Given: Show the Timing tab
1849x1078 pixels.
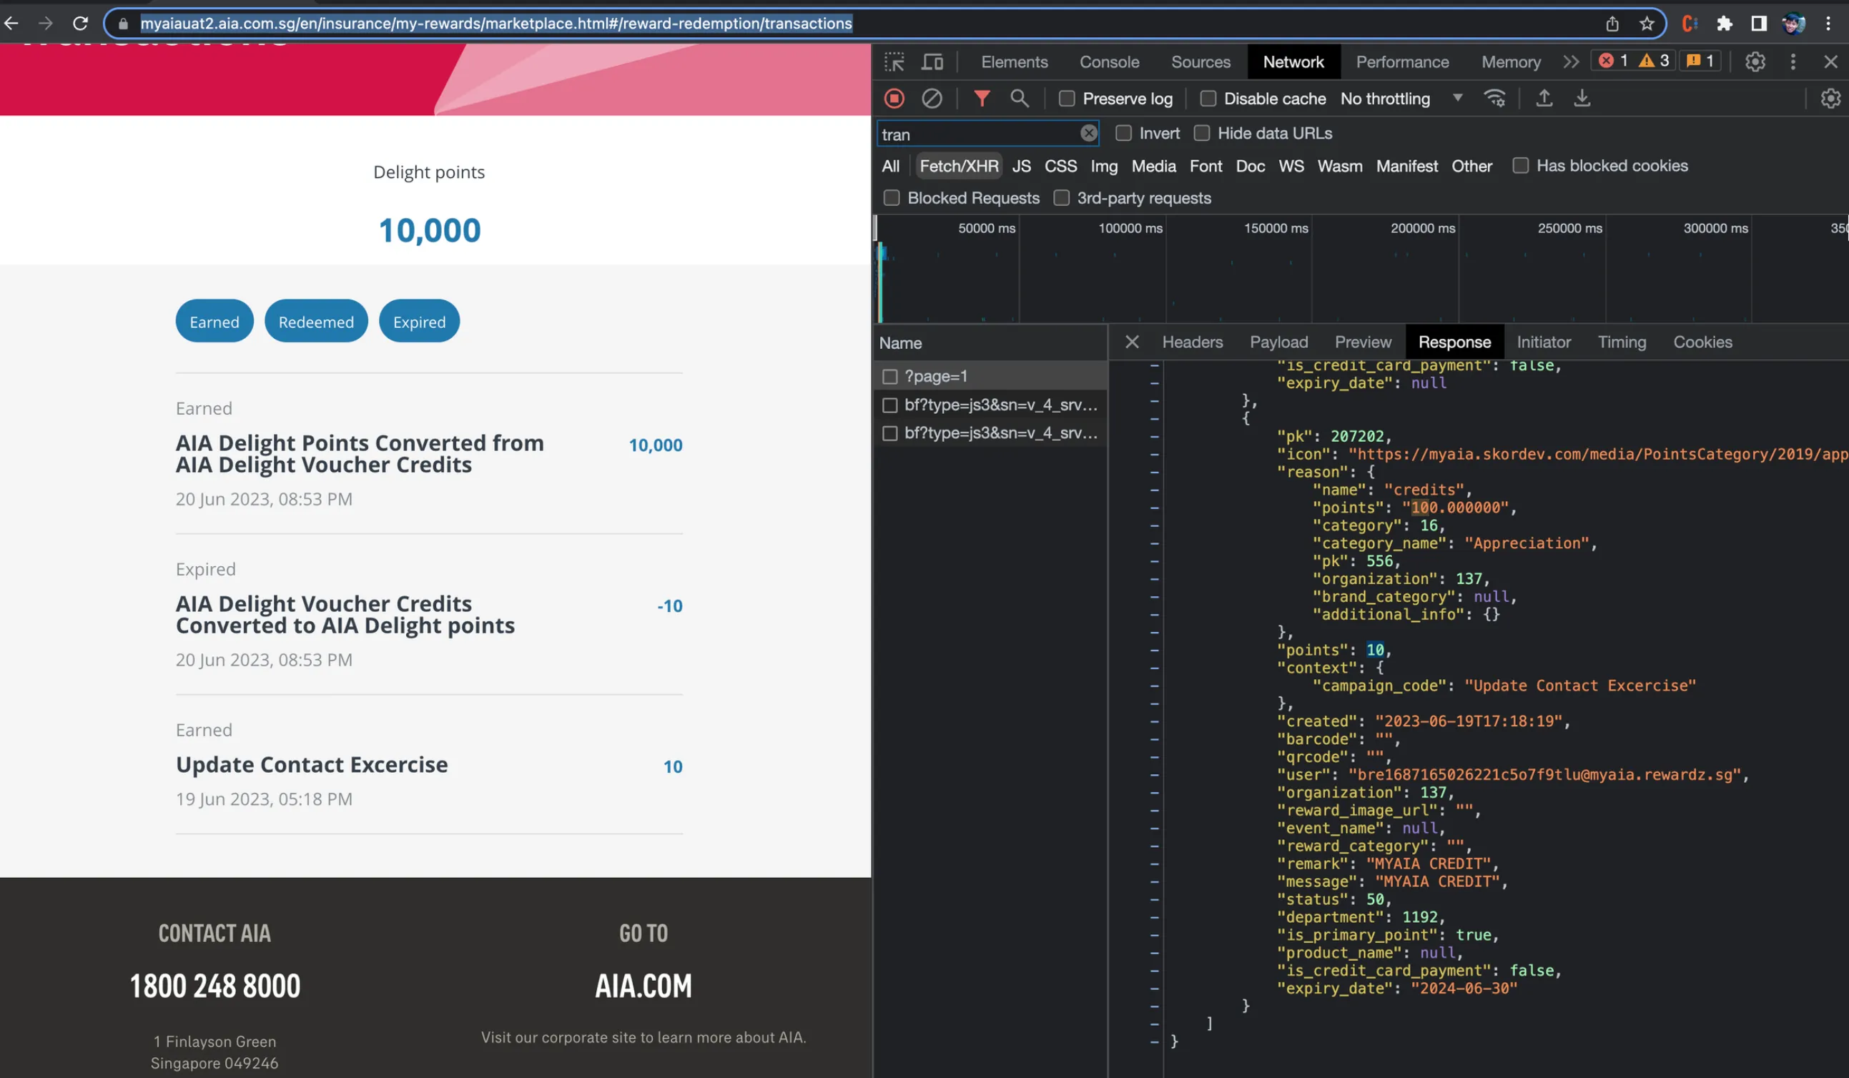Looking at the screenshot, I should pos(1622,342).
